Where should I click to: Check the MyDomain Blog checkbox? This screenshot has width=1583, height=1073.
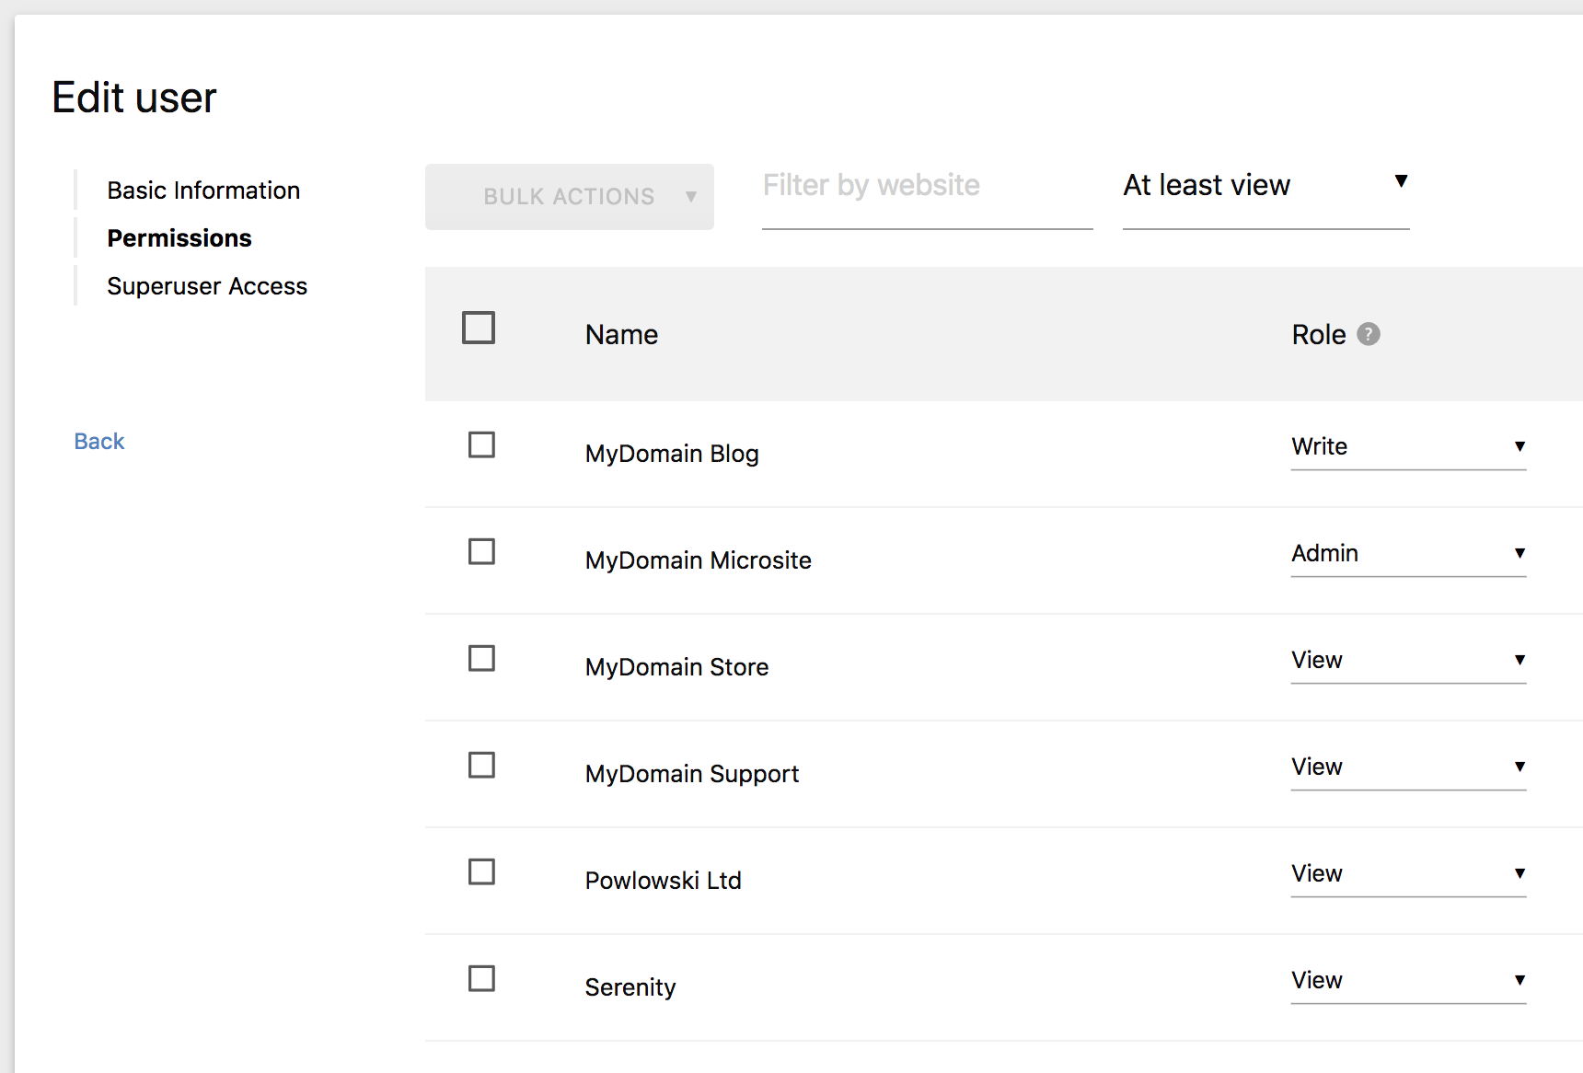coord(481,445)
